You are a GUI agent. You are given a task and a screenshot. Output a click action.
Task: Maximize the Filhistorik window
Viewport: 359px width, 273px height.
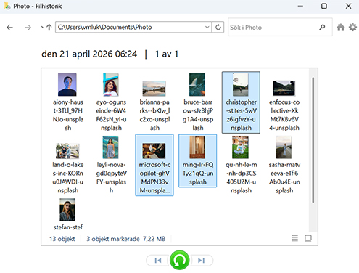click(324, 6)
